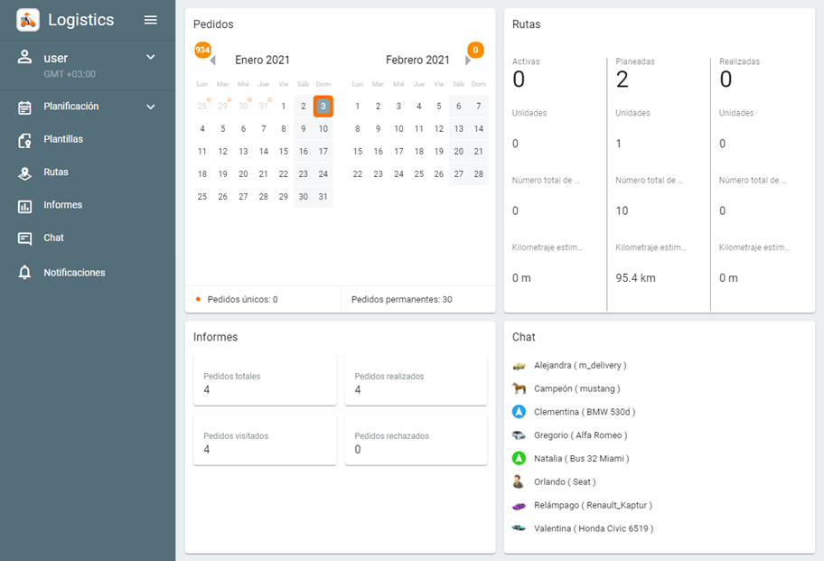This screenshot has width=824, height=561.
Task: Click the Logistics scooter logo icon
Action: coord(28,20)
